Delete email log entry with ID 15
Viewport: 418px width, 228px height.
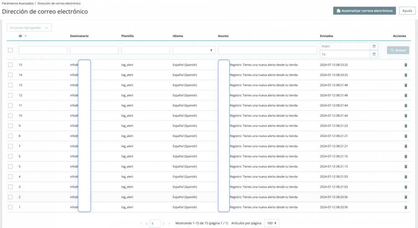(405, 65)
